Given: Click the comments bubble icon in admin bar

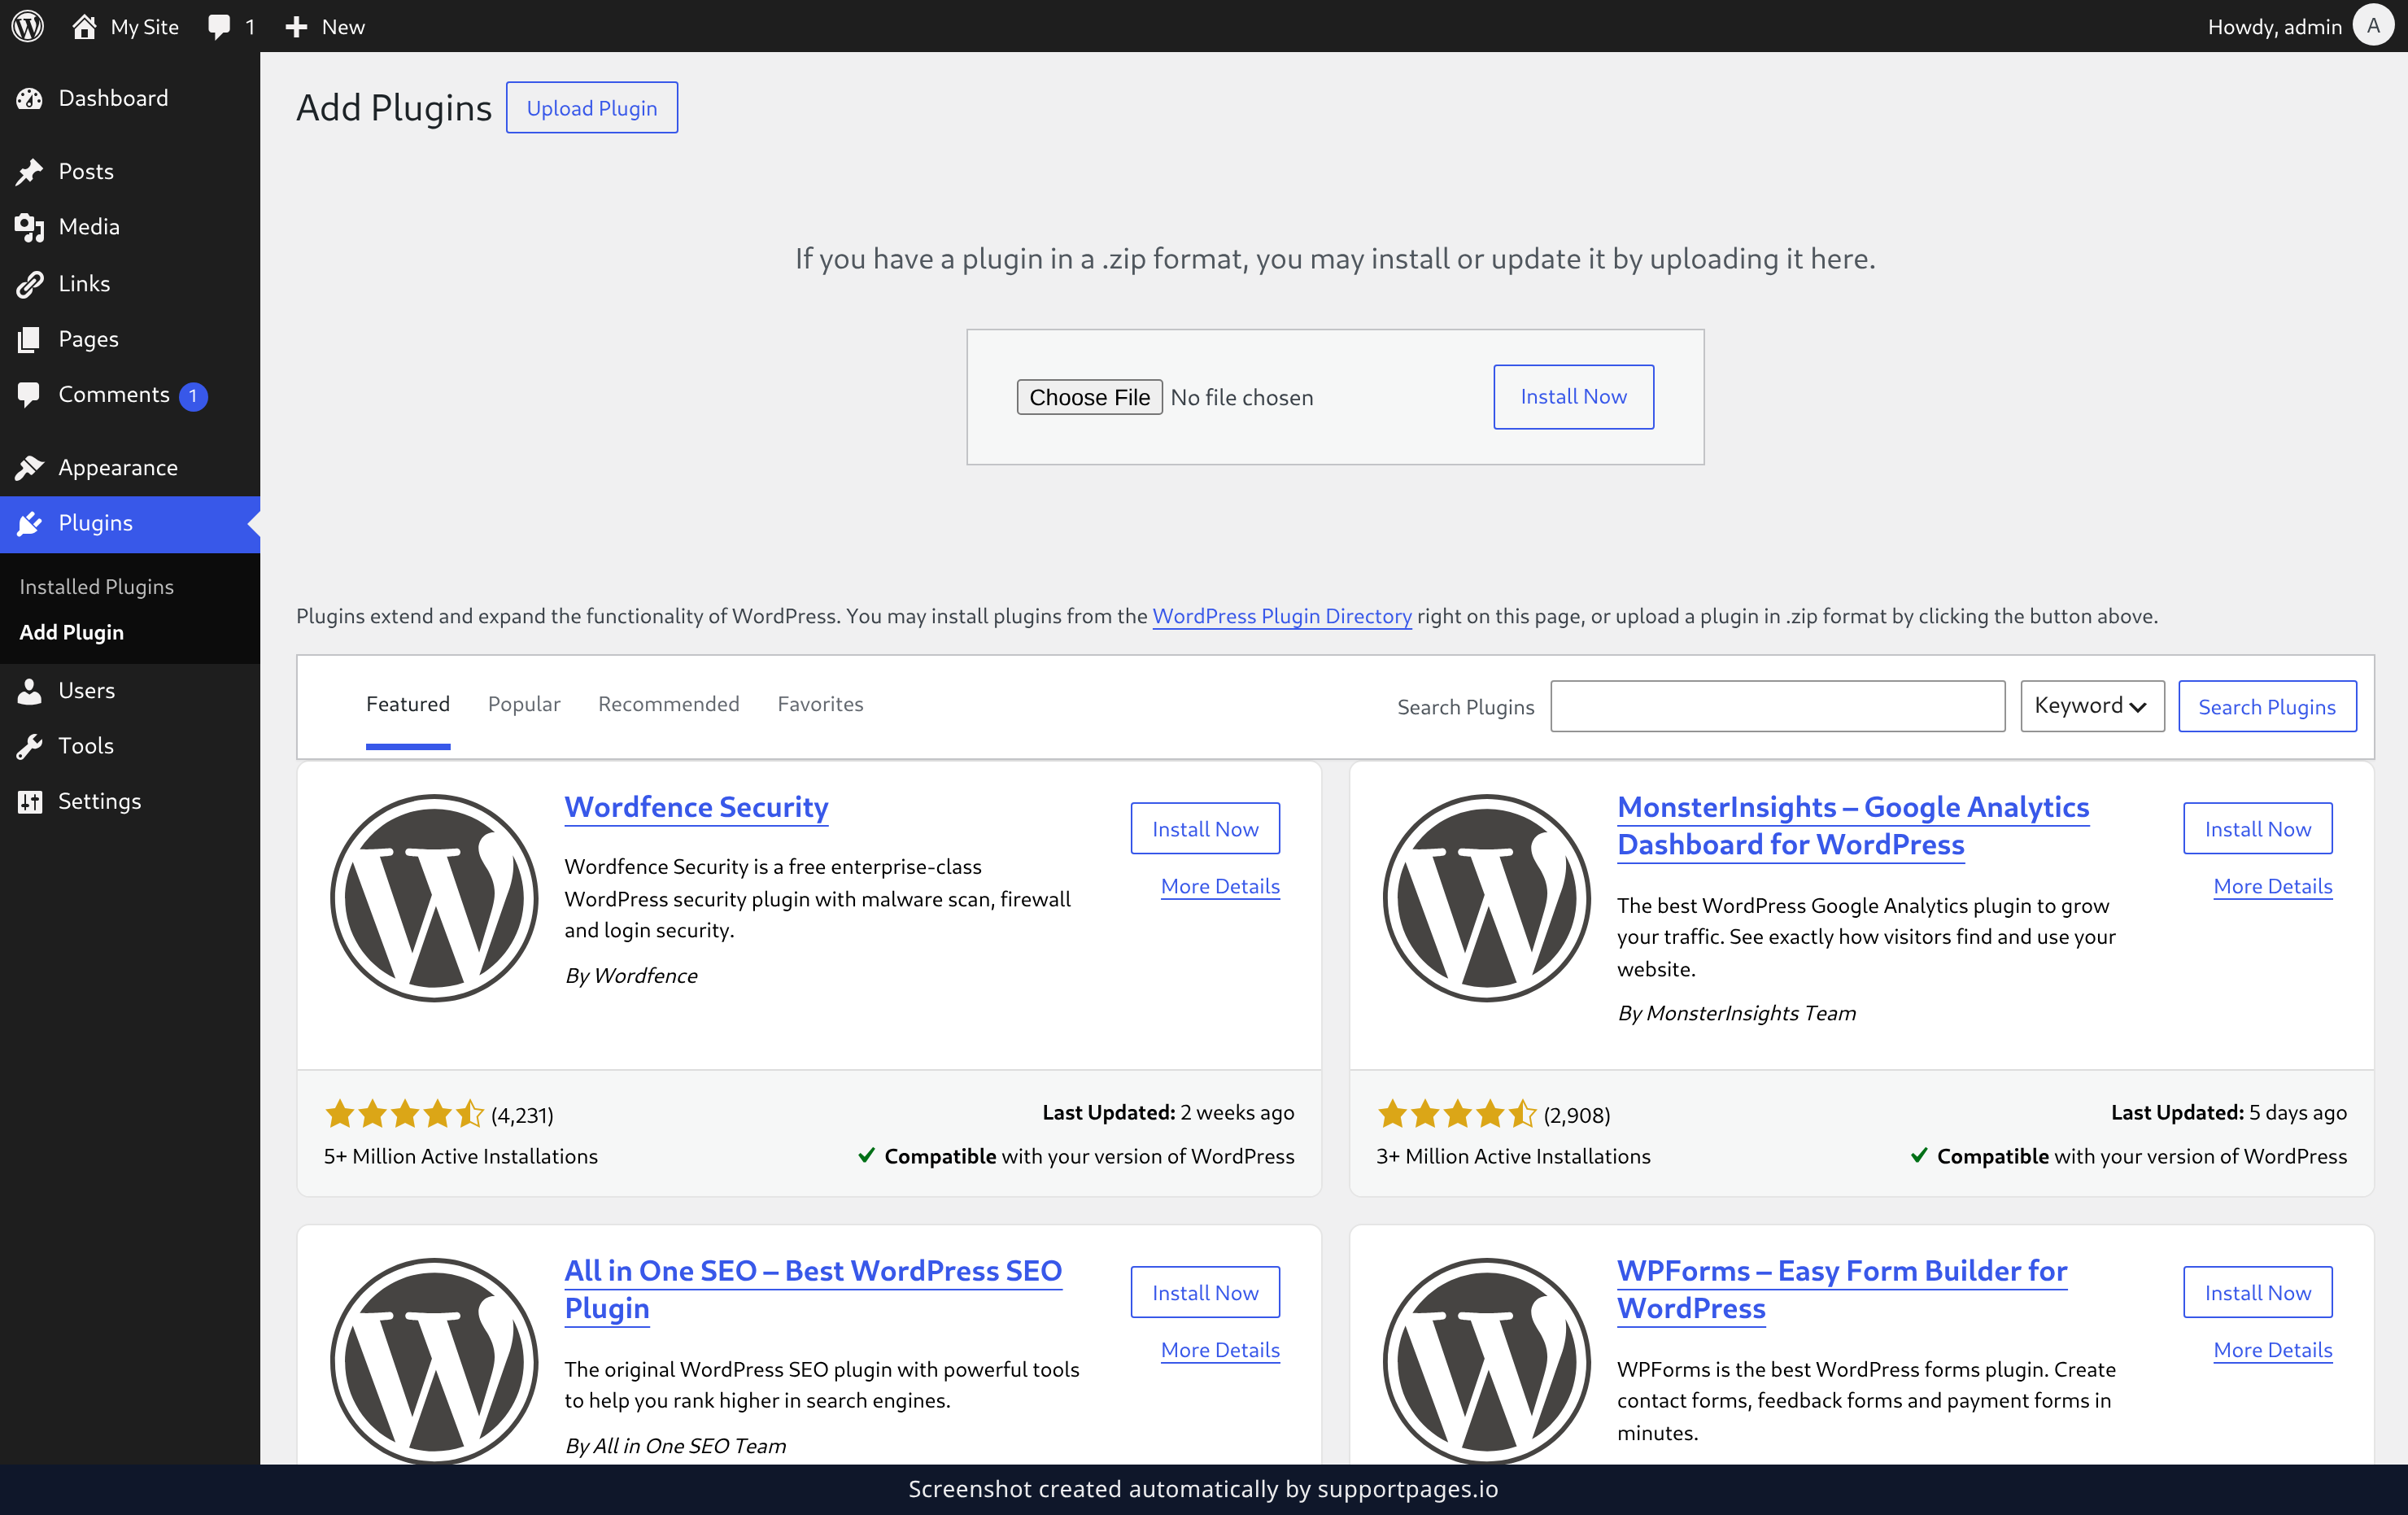Looking at the screenshot, I should [x=219, y=27].
